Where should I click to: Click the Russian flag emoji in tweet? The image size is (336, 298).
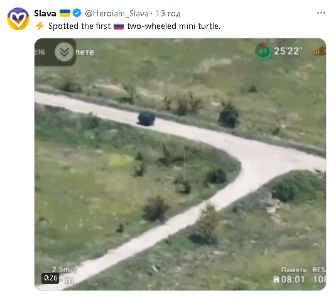(119, 26)
